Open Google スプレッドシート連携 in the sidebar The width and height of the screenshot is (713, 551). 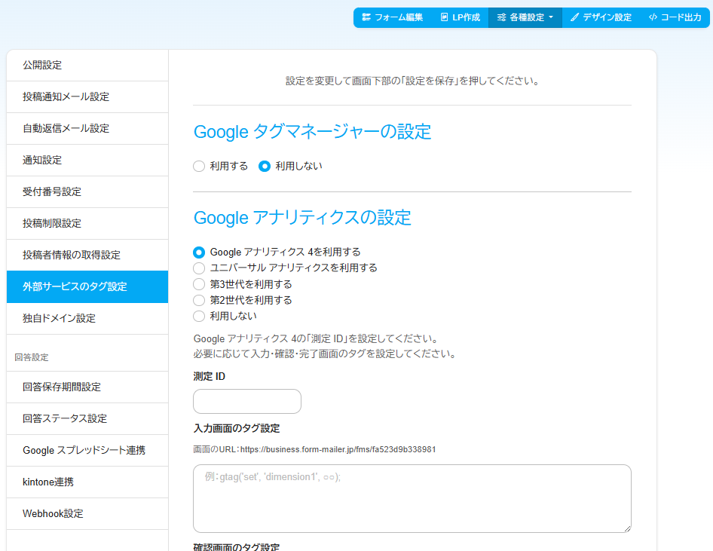87,450
